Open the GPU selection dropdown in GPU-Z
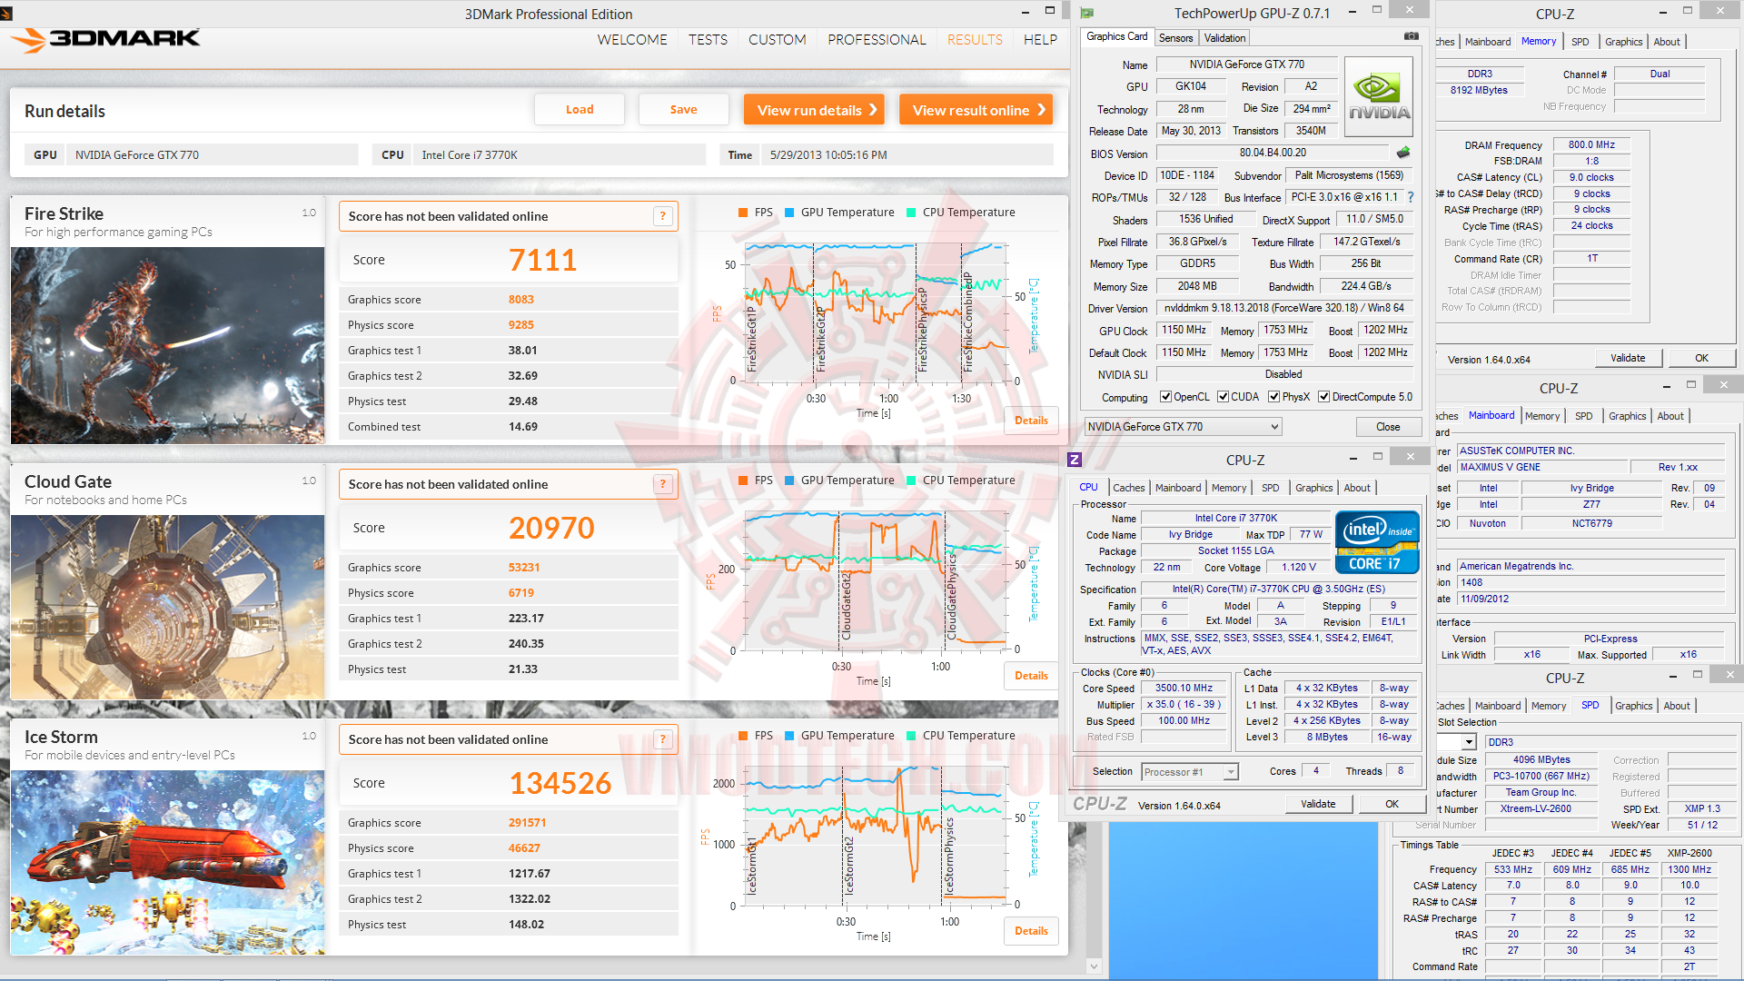 point(1274,427)
